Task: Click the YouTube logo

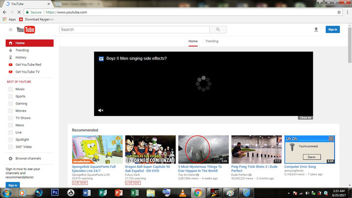Action: pyautogui.click(x=26, y=30)
